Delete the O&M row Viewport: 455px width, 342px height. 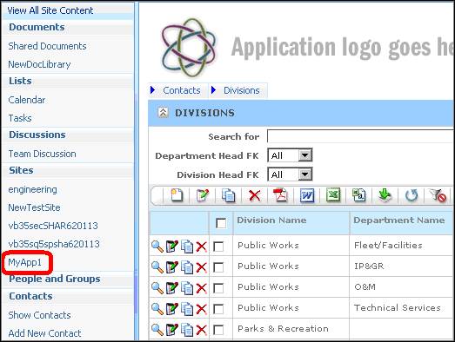click(x=201, y=288)
